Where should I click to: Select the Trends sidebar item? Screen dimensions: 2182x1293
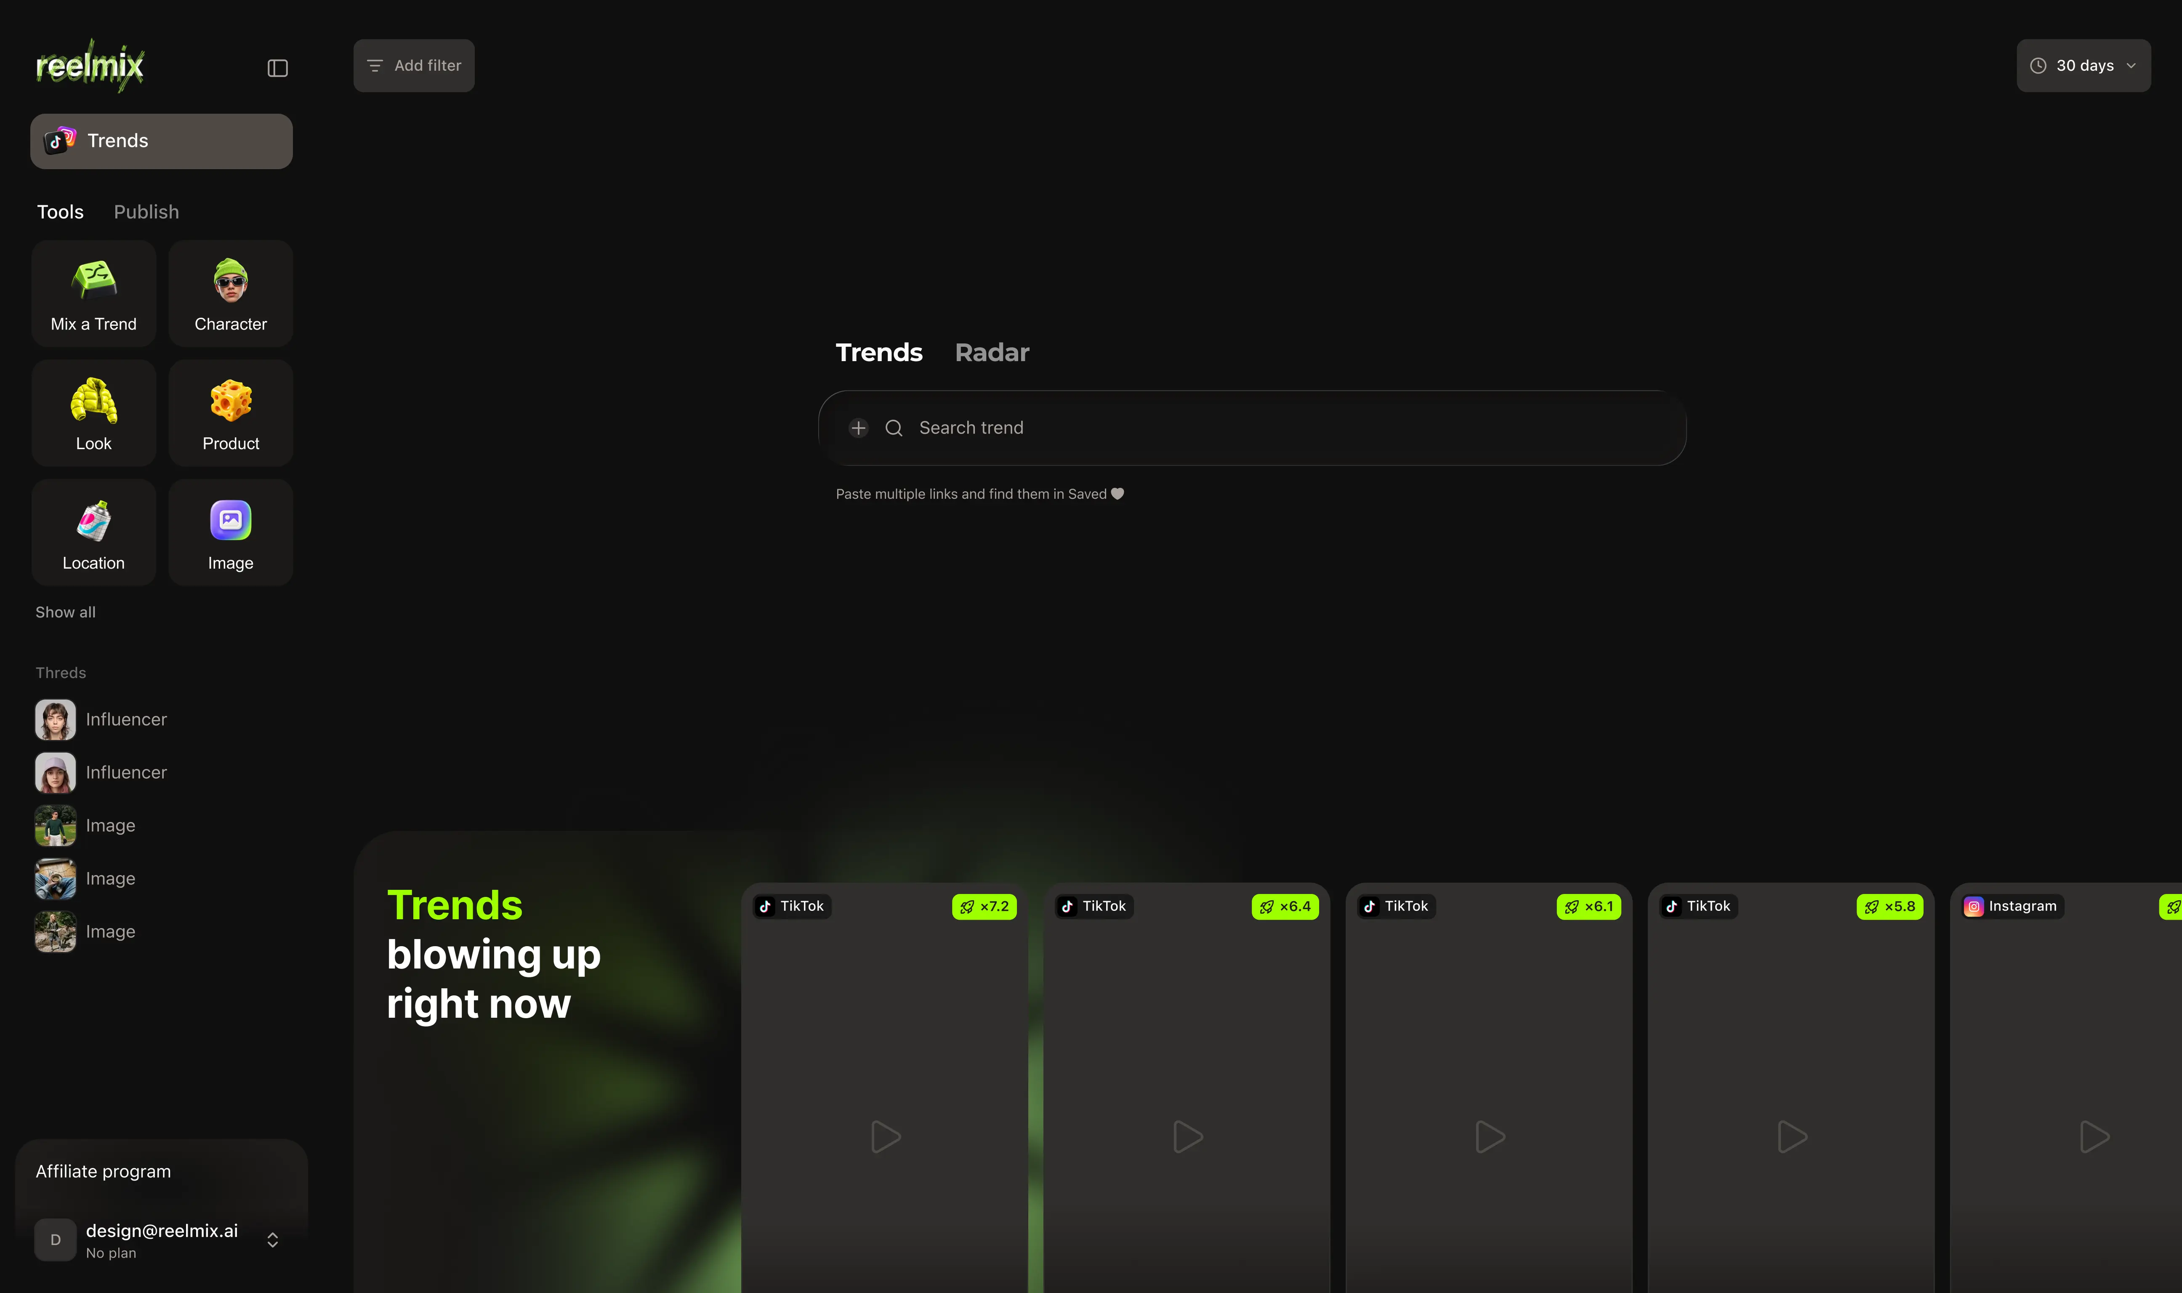point(161,141)
